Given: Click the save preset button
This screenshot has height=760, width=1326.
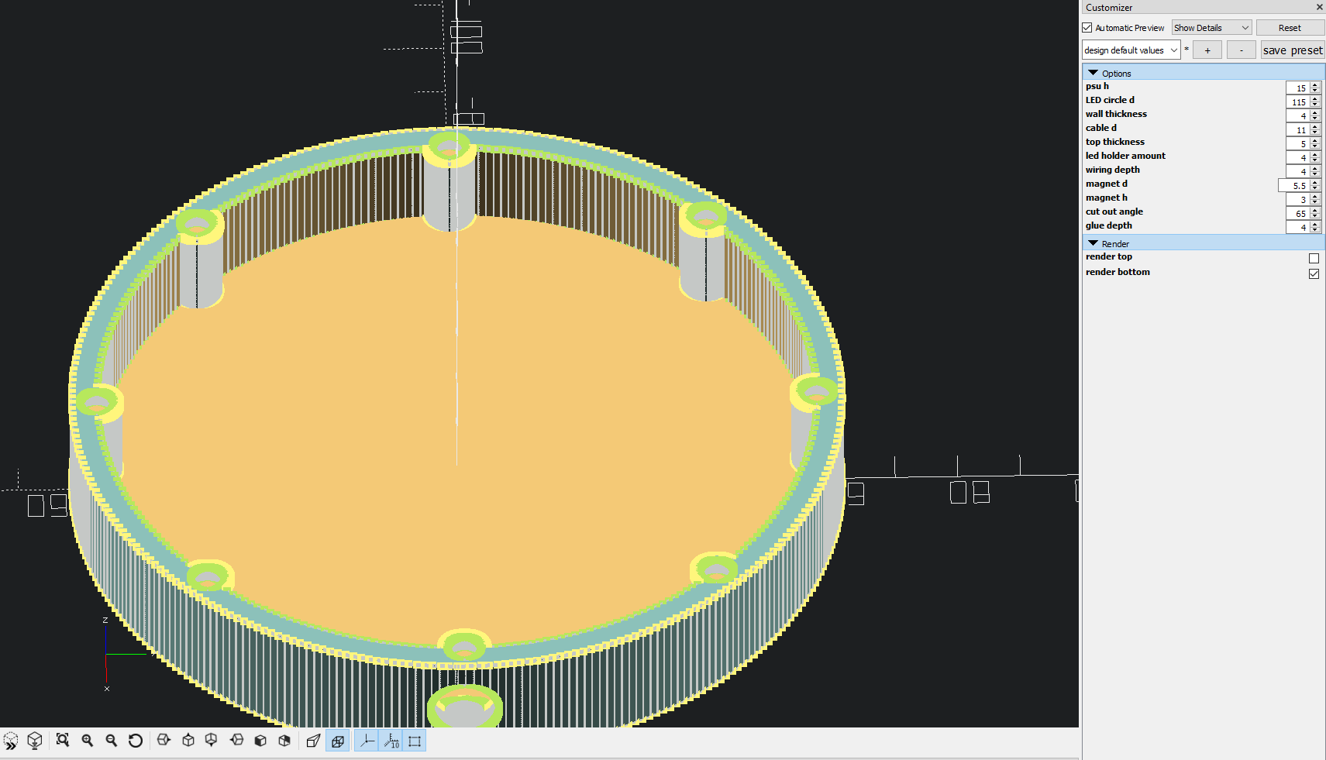Looking at the screenshot, I should click(x=1293, y=50).
